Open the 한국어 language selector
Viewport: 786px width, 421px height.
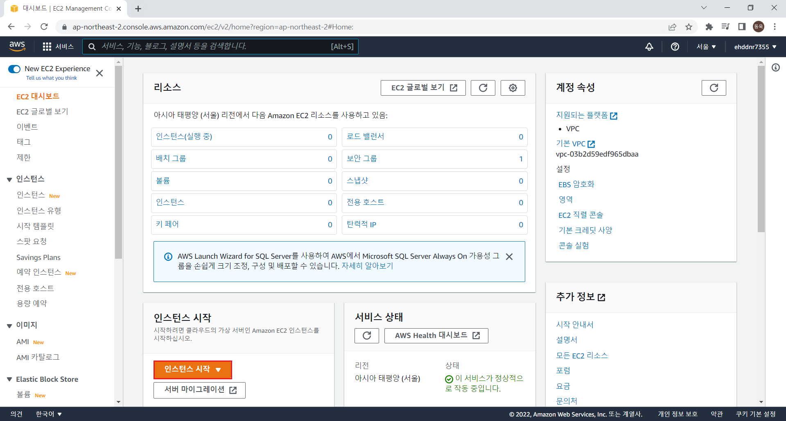pyautogui.click(x=49, y=414)
